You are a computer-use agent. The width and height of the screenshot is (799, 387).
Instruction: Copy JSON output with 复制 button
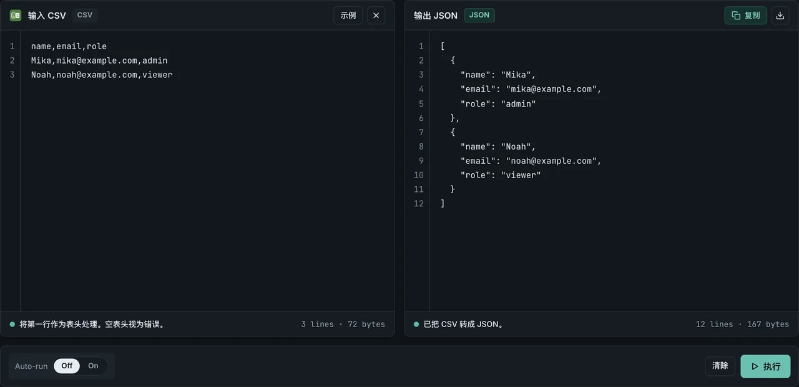click(x=745, y=15)
